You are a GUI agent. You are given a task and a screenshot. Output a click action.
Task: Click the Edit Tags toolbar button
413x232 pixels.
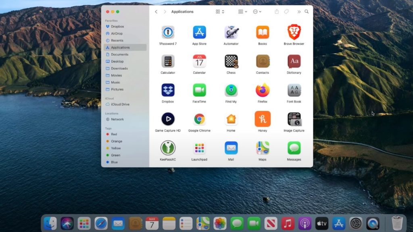point(286,12)
